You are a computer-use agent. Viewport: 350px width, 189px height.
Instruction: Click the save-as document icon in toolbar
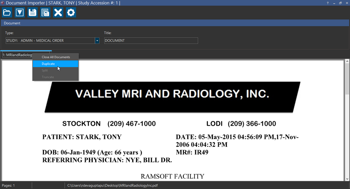pyautogui.click(x=45, y=13)
